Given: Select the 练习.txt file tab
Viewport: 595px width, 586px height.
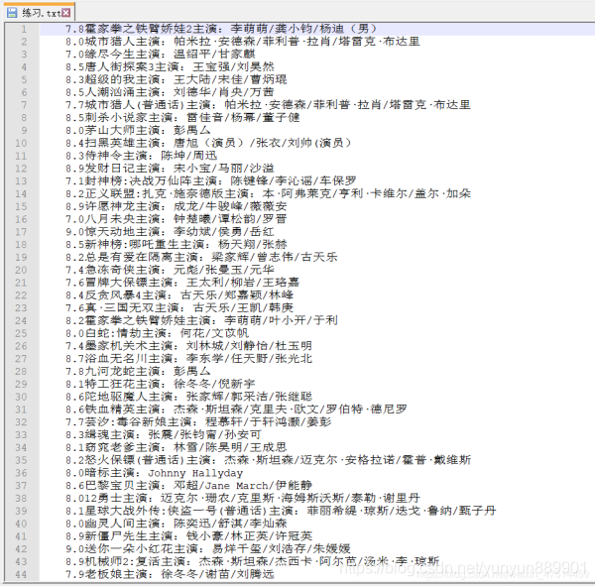Looking at the screenshot, I should pyautogui.click(x=39, y=12).
